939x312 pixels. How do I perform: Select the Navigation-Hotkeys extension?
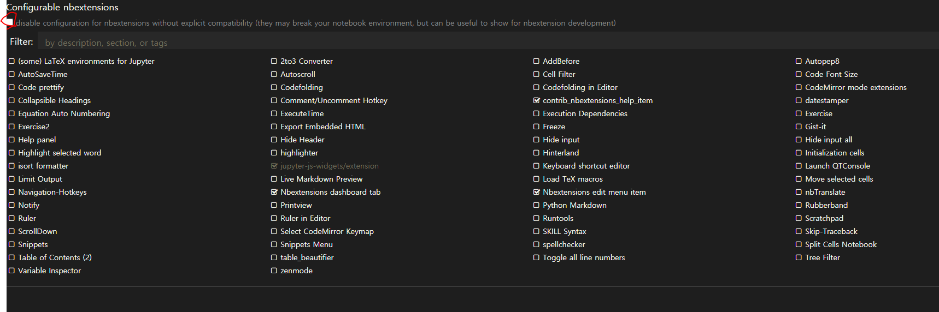coord(52,192)
